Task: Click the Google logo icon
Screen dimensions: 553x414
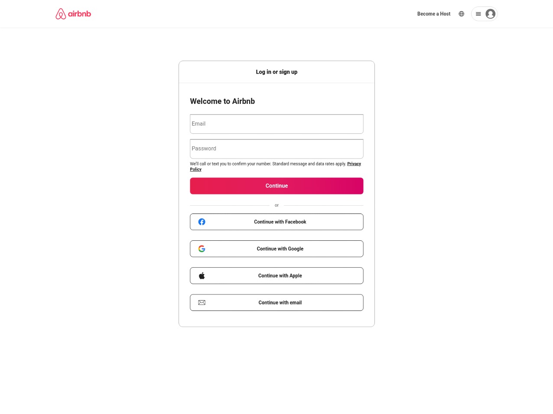Action: click(x=202, y=249)
